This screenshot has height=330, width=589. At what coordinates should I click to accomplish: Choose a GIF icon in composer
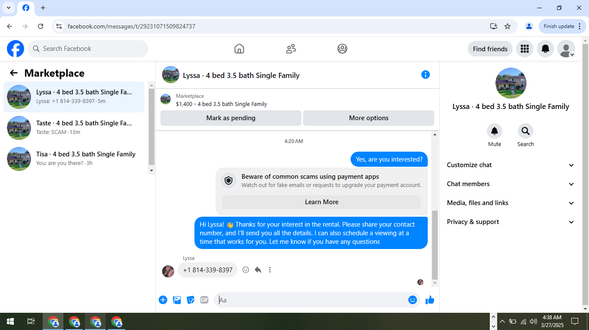204,300
